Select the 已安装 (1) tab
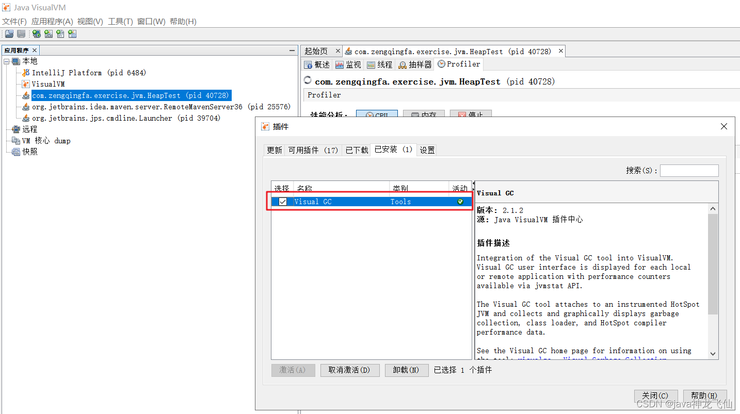 pyautogui.click(x=394, y=150)
